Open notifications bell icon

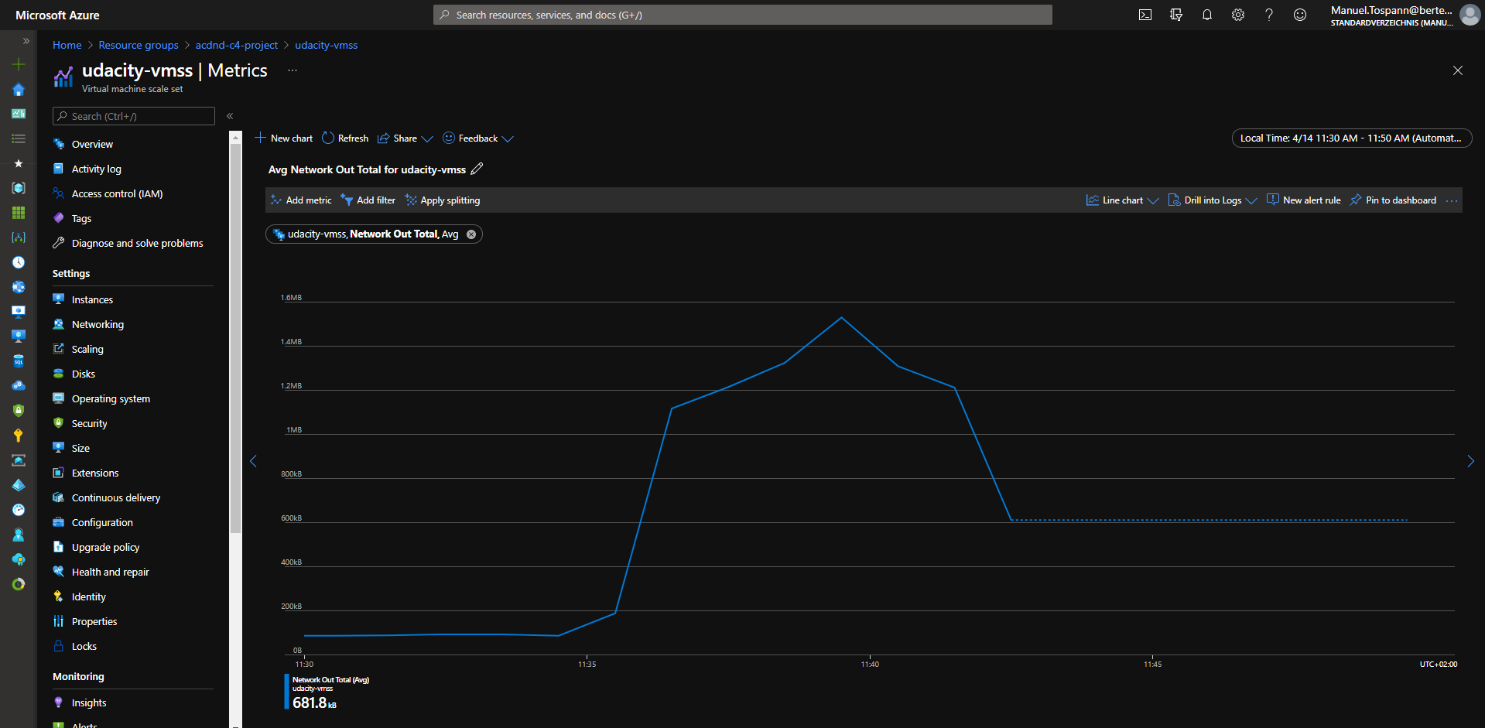pyautogui.click(x=1207, y=15)
